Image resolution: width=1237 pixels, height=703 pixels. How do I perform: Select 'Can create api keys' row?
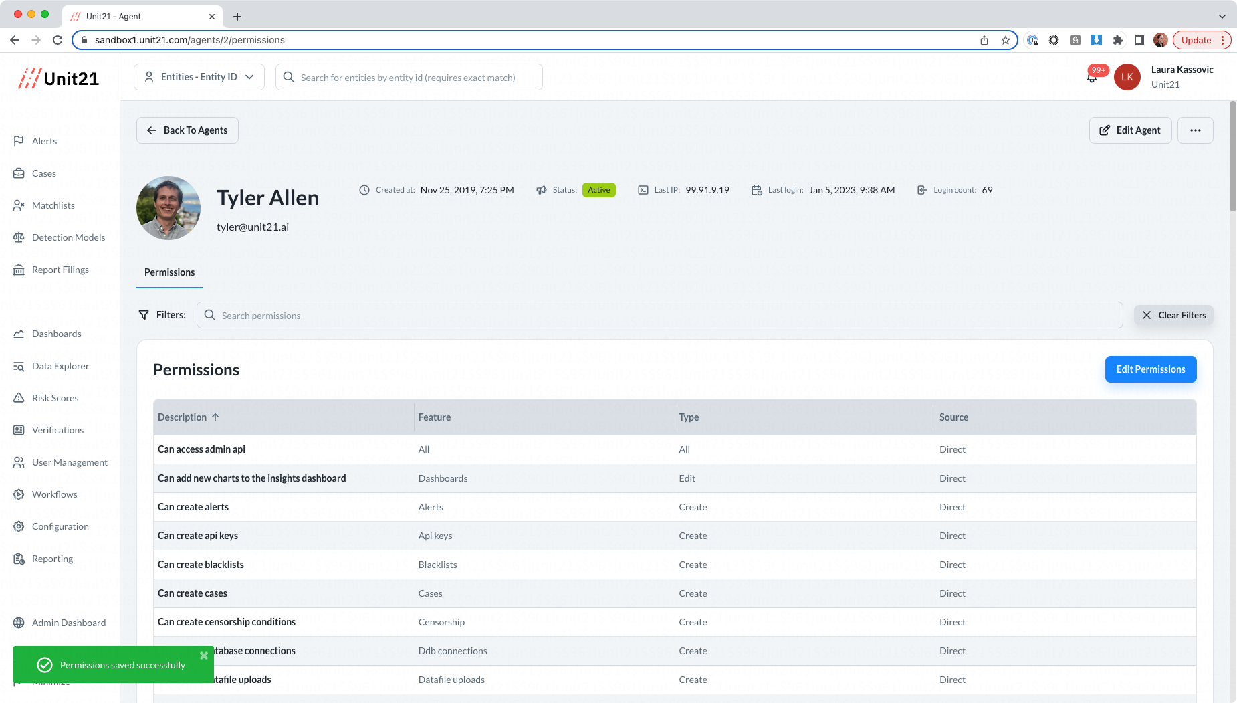click(x=675, y=536)
